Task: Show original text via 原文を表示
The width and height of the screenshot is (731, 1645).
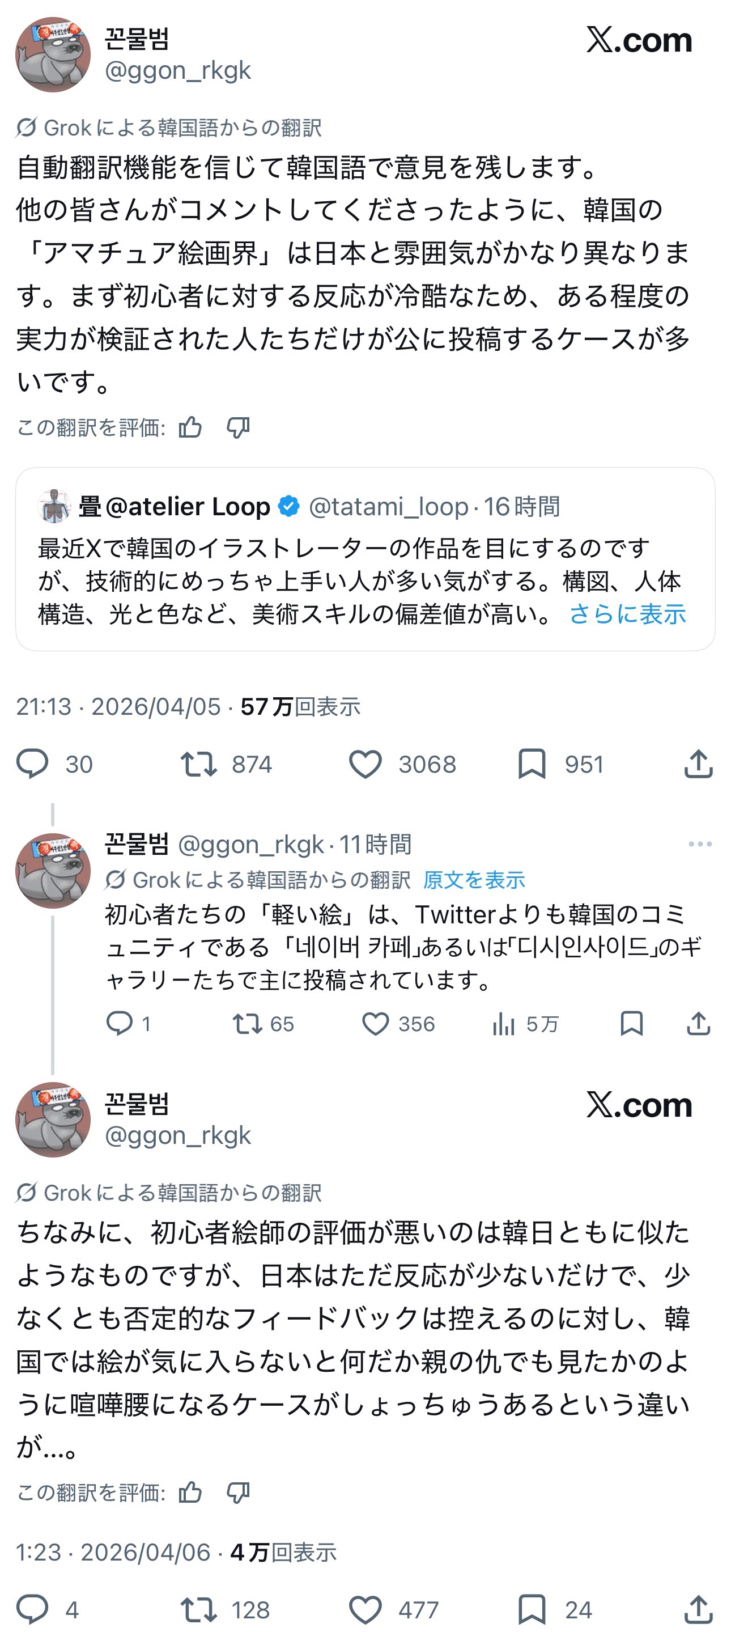Action: coord(474,880)
